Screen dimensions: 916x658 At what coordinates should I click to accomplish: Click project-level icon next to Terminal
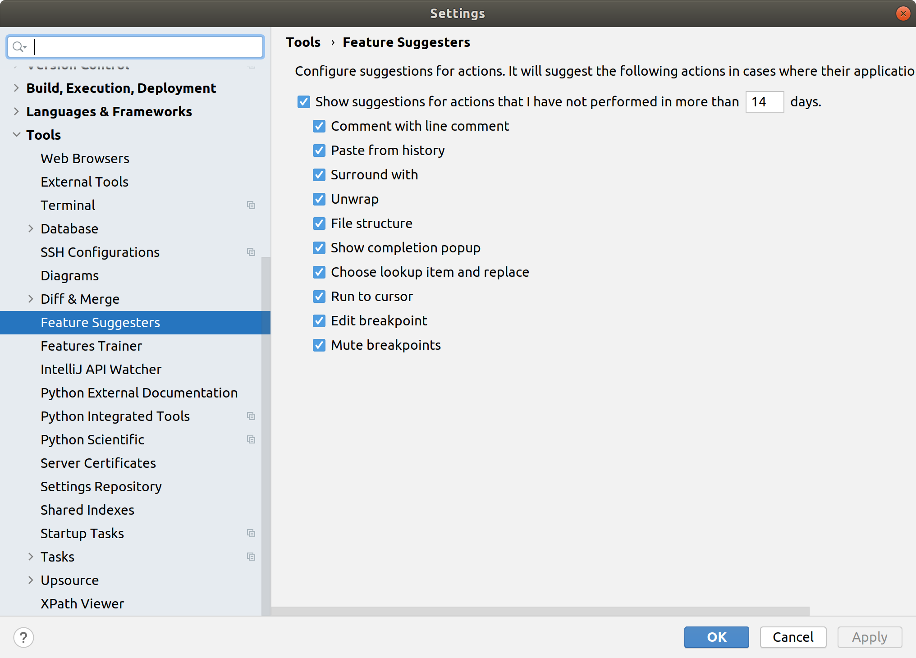pos(251,206)
